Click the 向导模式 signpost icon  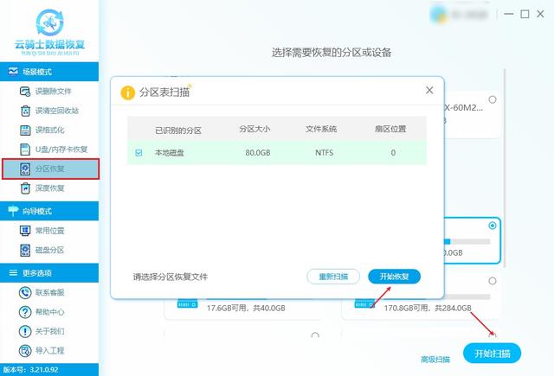tap(13, 211)
